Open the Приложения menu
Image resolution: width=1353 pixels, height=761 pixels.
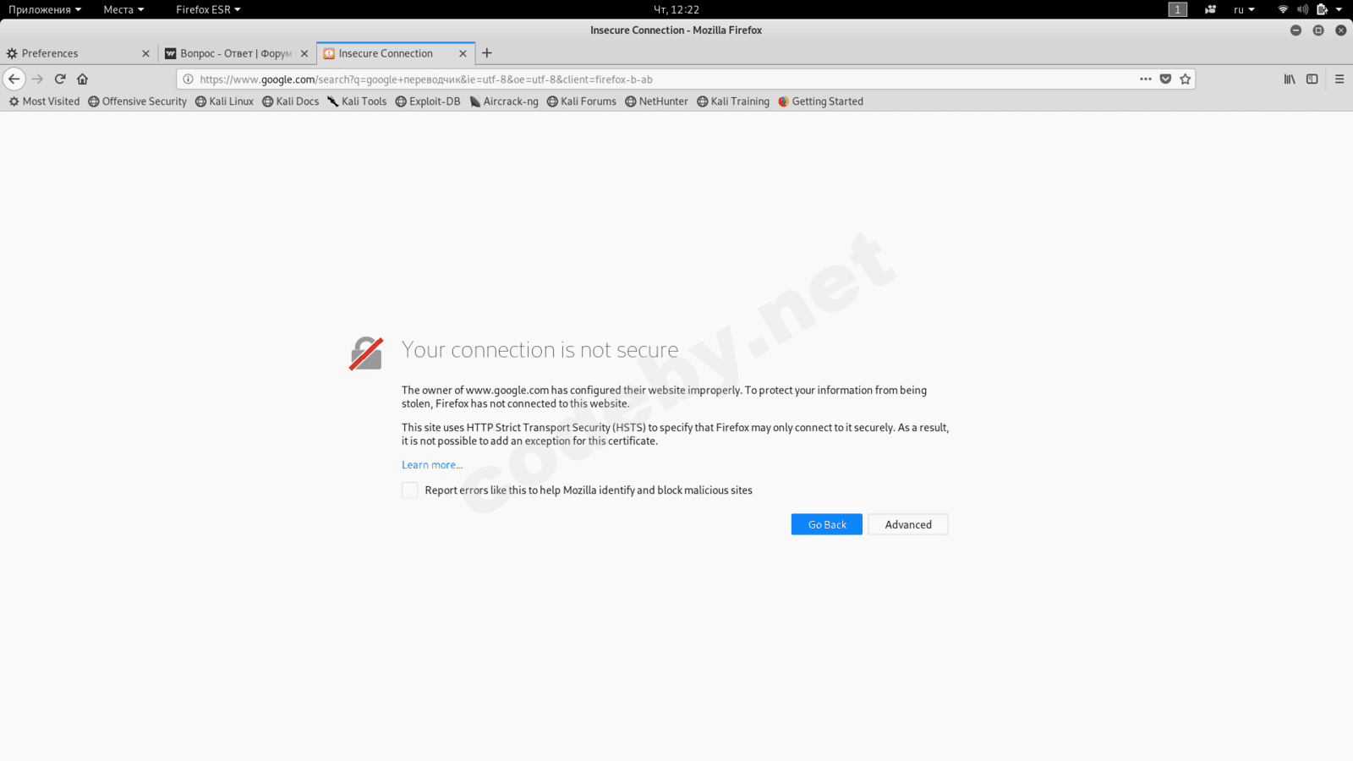pyautogui.click(x=45, y=9)
